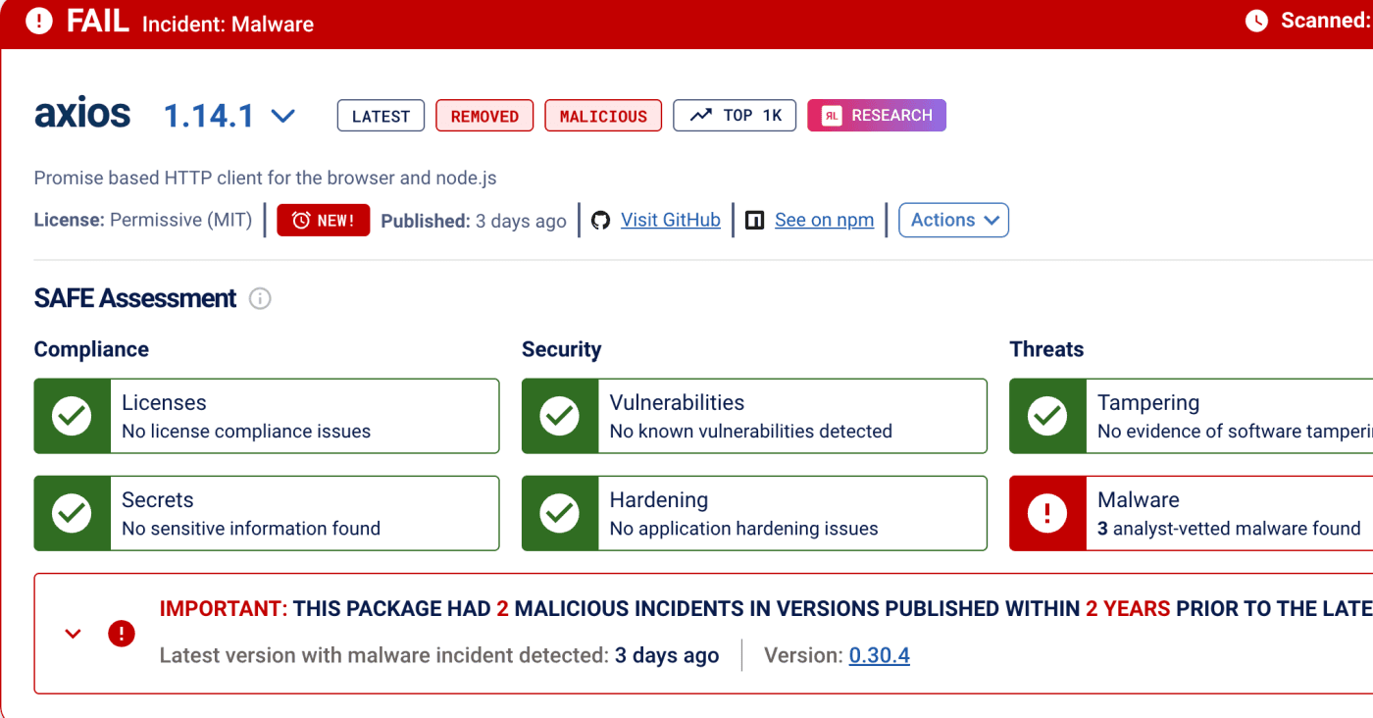Click the TOP 1K trending badge
Viewport: 1373px width, 718px height.
(x=735, y=116)
